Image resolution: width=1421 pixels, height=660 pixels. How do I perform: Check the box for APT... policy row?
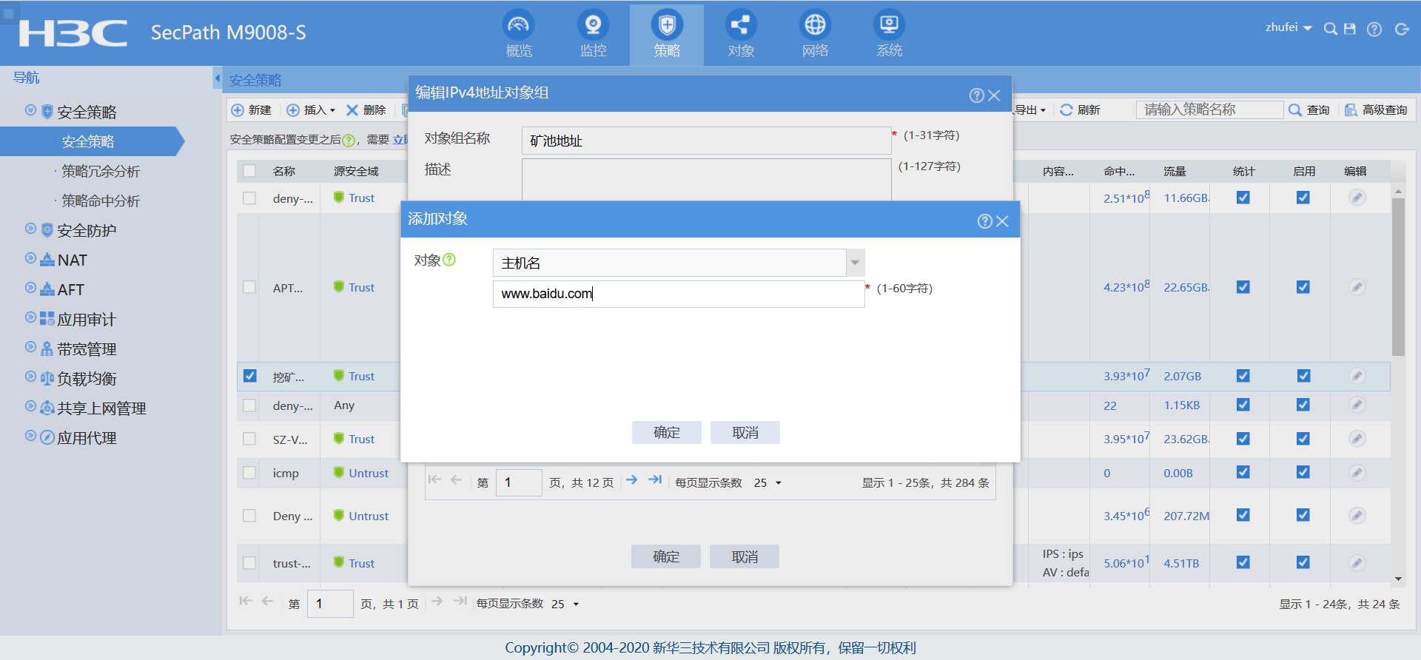(x=249, y=287)
